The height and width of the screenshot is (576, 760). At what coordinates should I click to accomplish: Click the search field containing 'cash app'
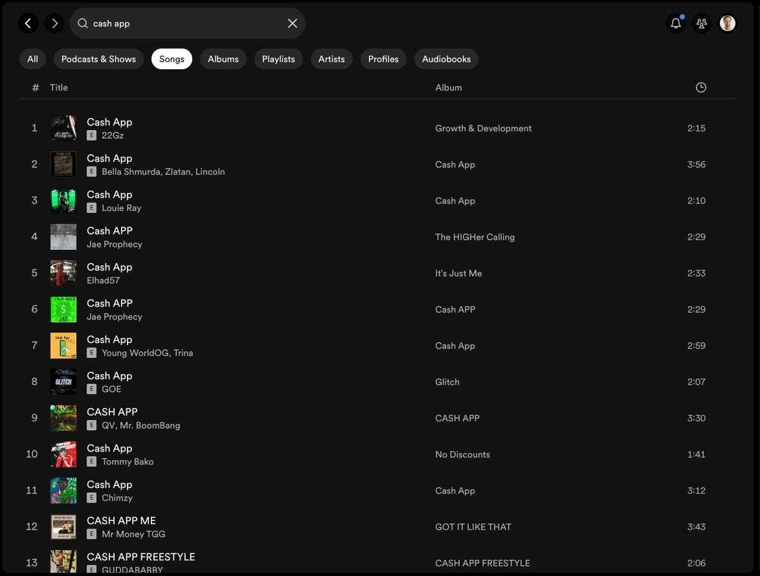click(188, 23)
